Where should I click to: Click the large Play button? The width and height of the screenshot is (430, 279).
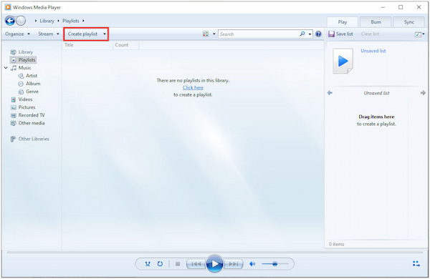[x=215, y=264]
